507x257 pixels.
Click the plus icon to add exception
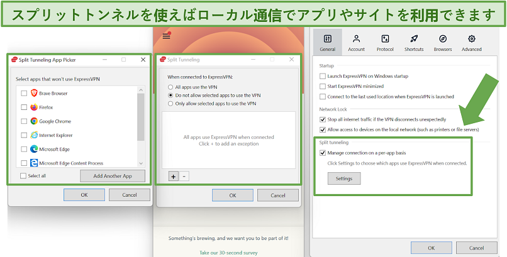(x=174, y=177)
